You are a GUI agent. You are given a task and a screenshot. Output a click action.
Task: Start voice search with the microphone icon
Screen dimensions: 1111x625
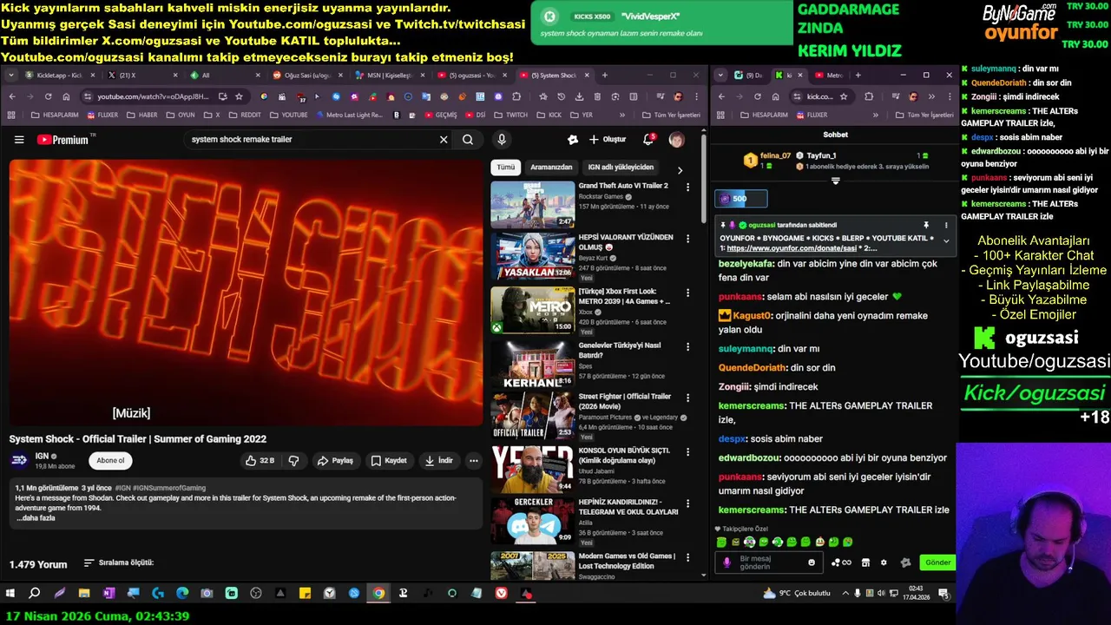(x=501, y=140)
